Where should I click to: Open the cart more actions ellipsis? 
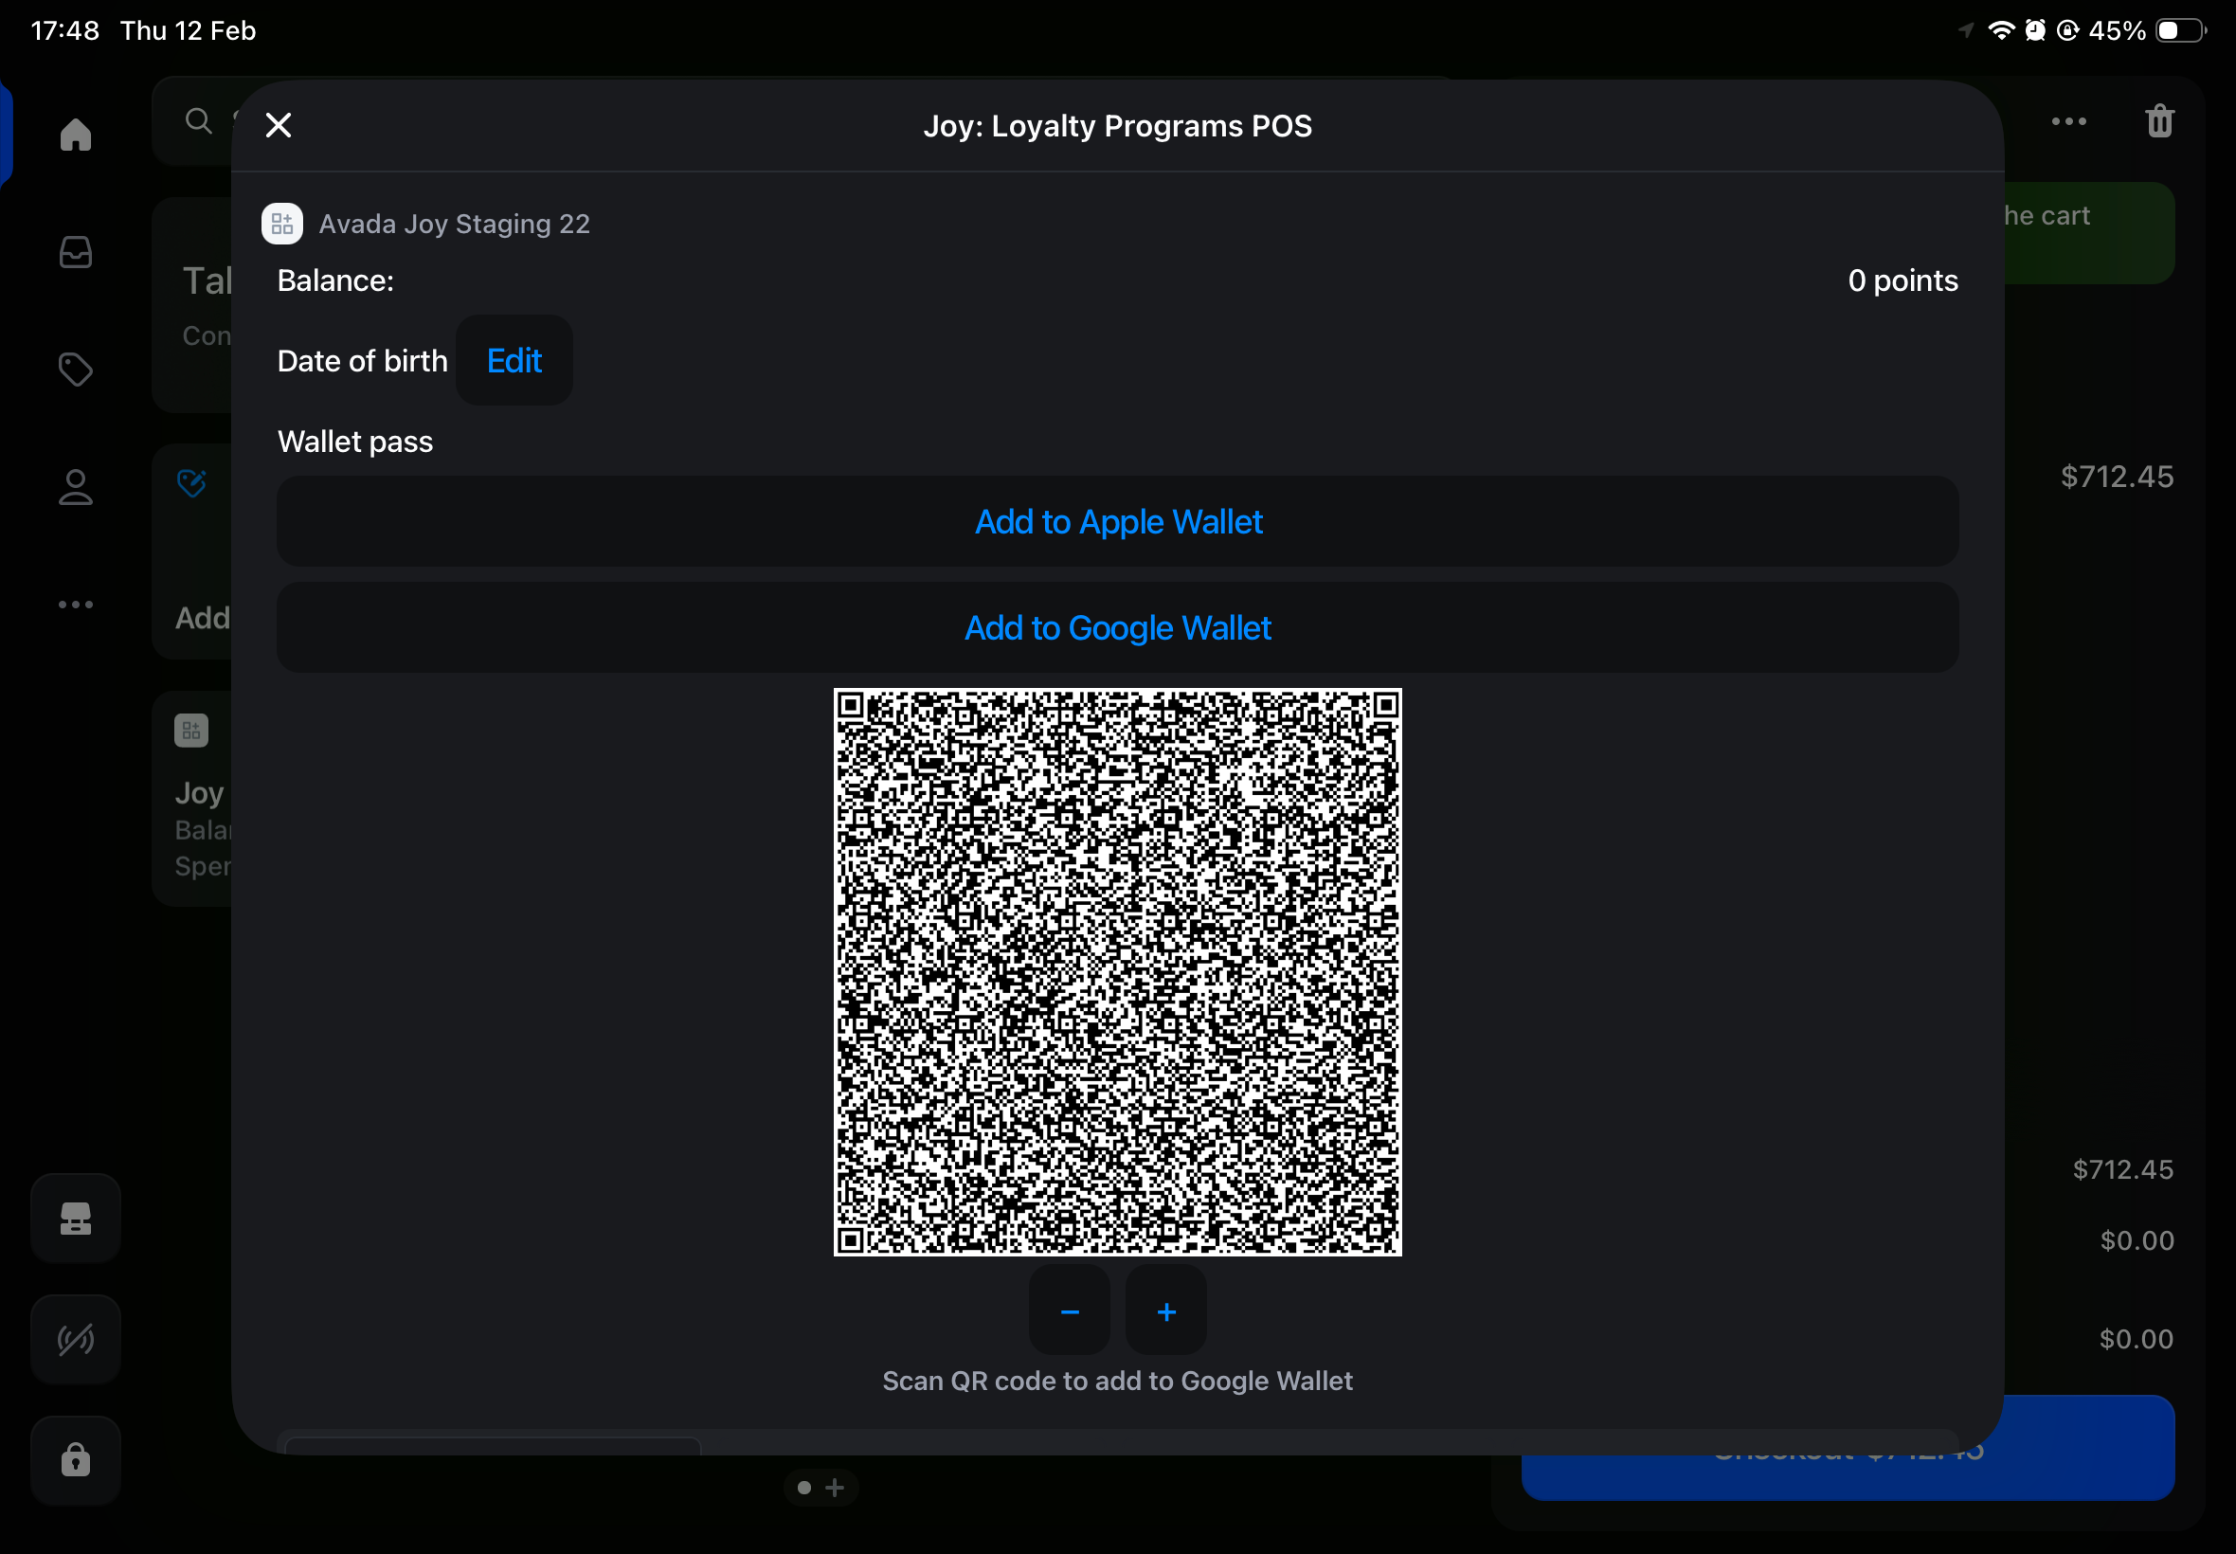click(2068, 121)
